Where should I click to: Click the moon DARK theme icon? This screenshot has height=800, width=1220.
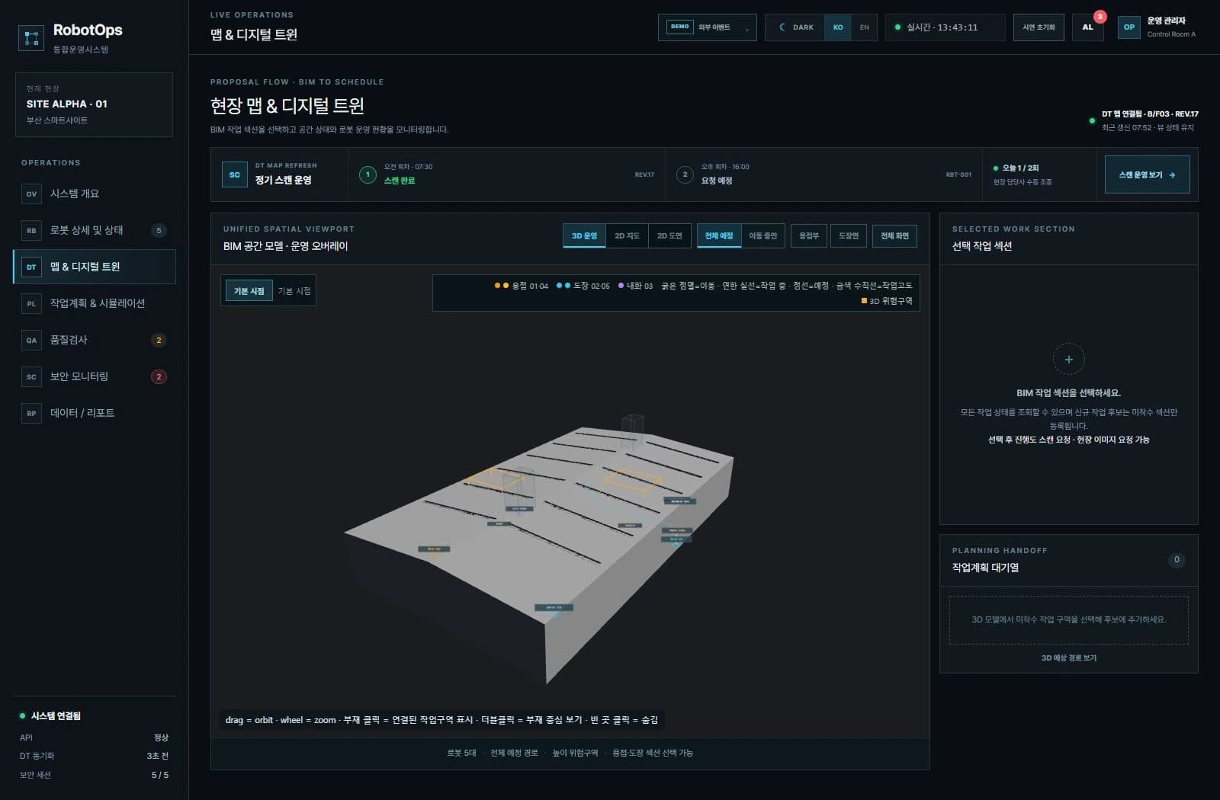pos(782,27)
